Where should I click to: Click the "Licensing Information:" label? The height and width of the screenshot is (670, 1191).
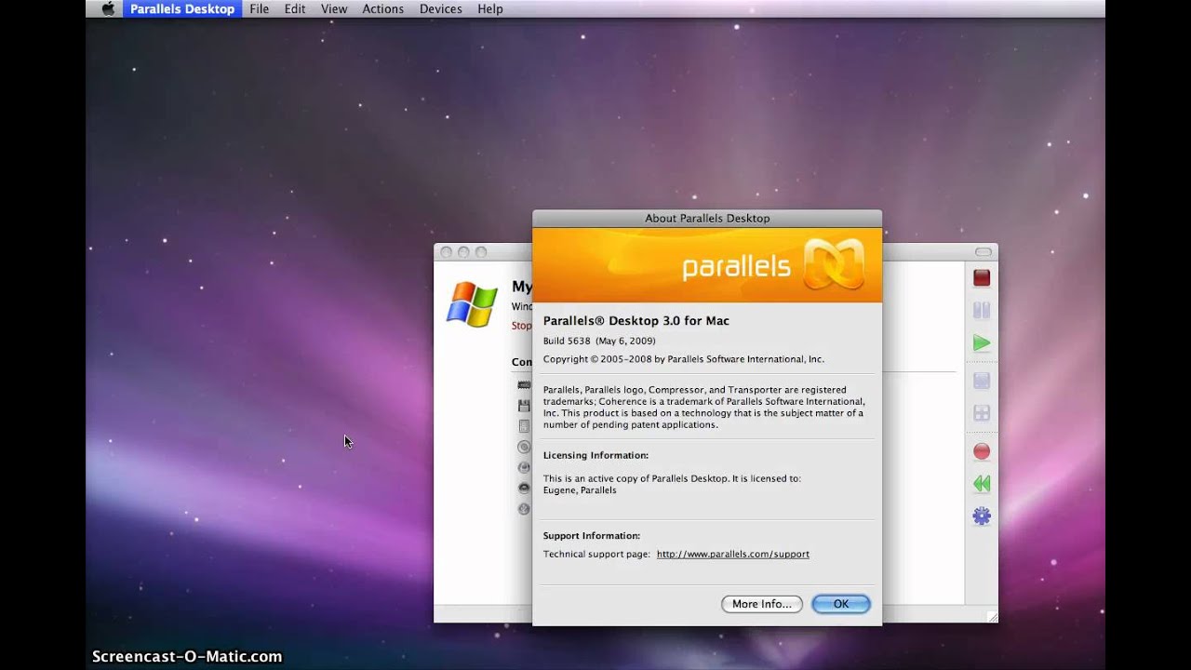[595, 455]
